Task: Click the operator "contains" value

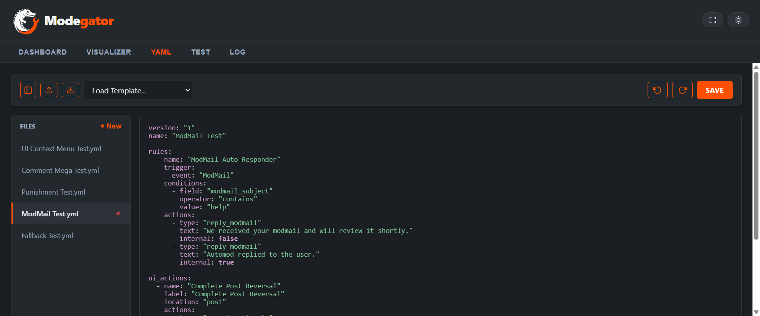Action: [x=238, y=199]
